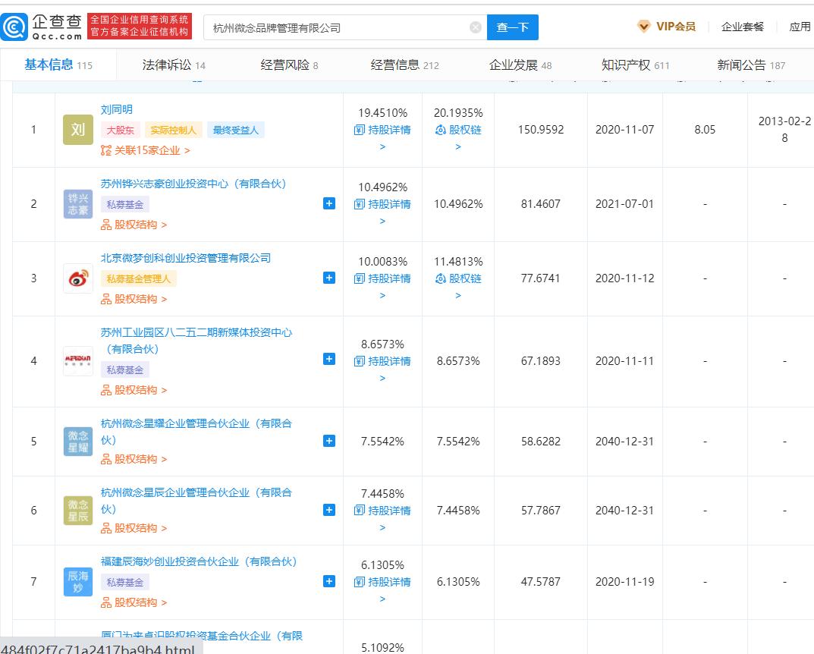The height and width of the screenshot is (654, 814).
Task: Open 股权结构 for 福建辰海妙
Action: [134, 602]
